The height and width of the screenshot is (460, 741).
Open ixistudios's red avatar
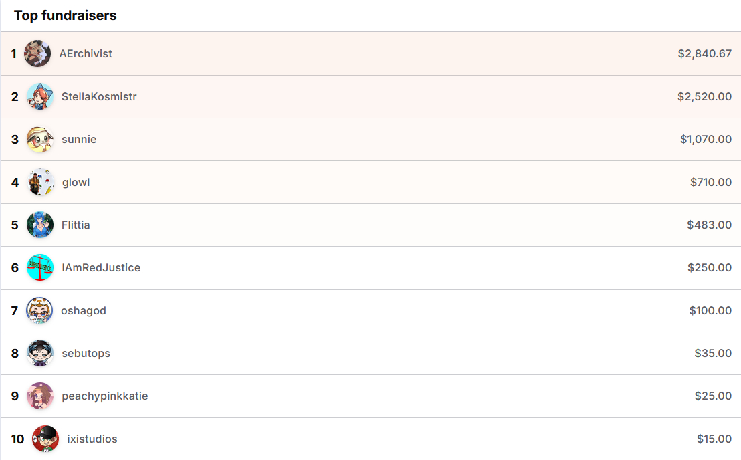pos(45,439)
